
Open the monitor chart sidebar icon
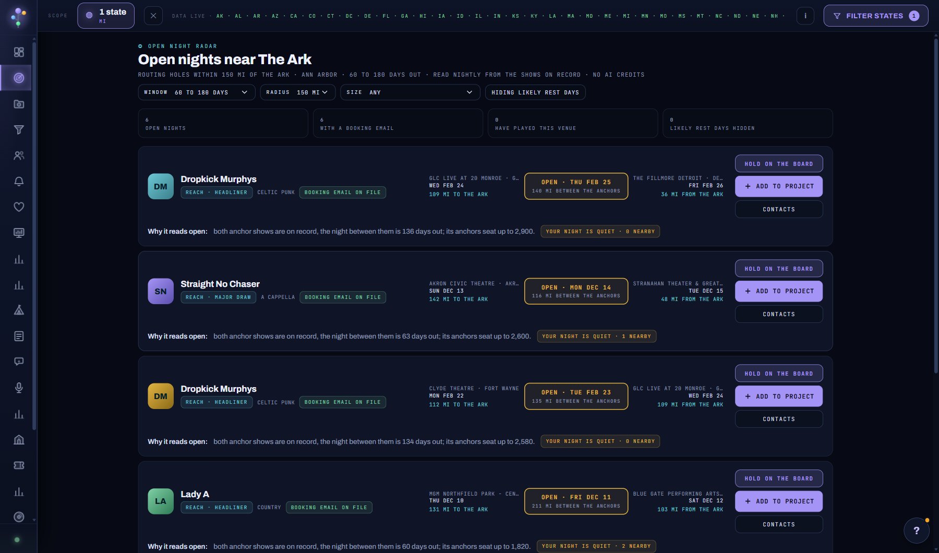coord(19,233)
